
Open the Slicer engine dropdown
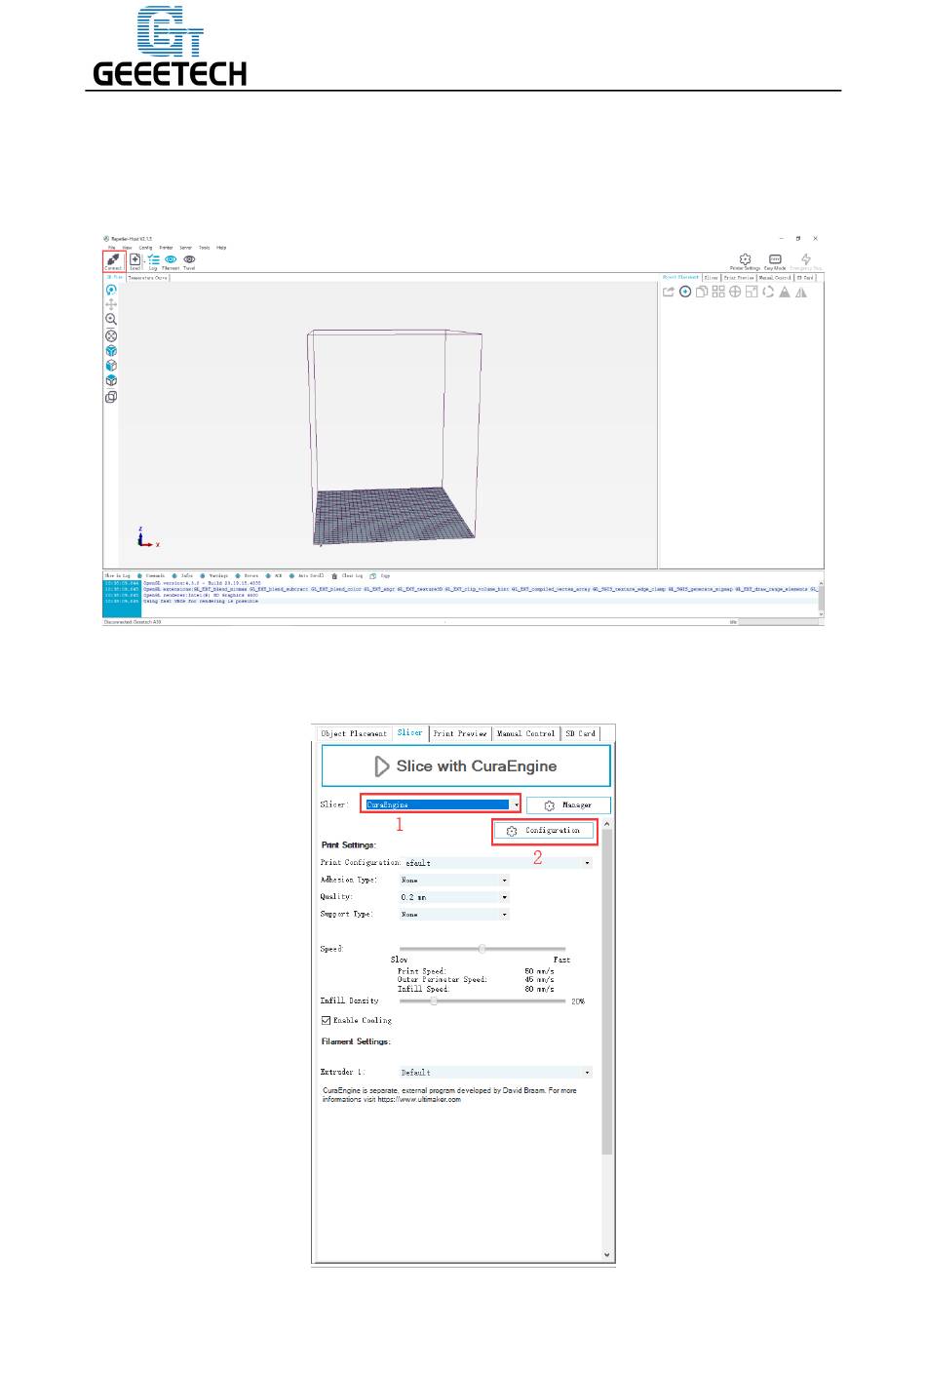click(442, 805)
